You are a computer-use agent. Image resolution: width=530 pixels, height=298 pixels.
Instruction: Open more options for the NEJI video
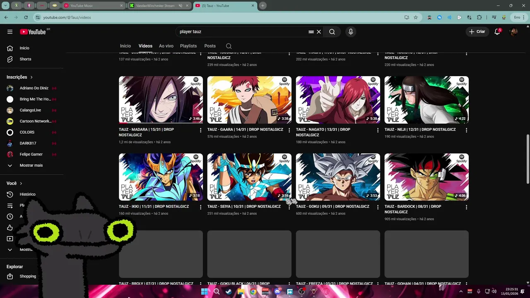(466, 130)
